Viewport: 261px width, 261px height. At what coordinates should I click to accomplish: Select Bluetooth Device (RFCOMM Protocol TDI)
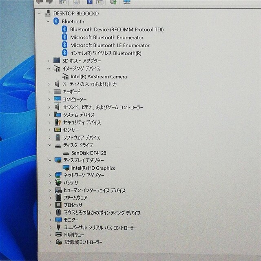117,29
